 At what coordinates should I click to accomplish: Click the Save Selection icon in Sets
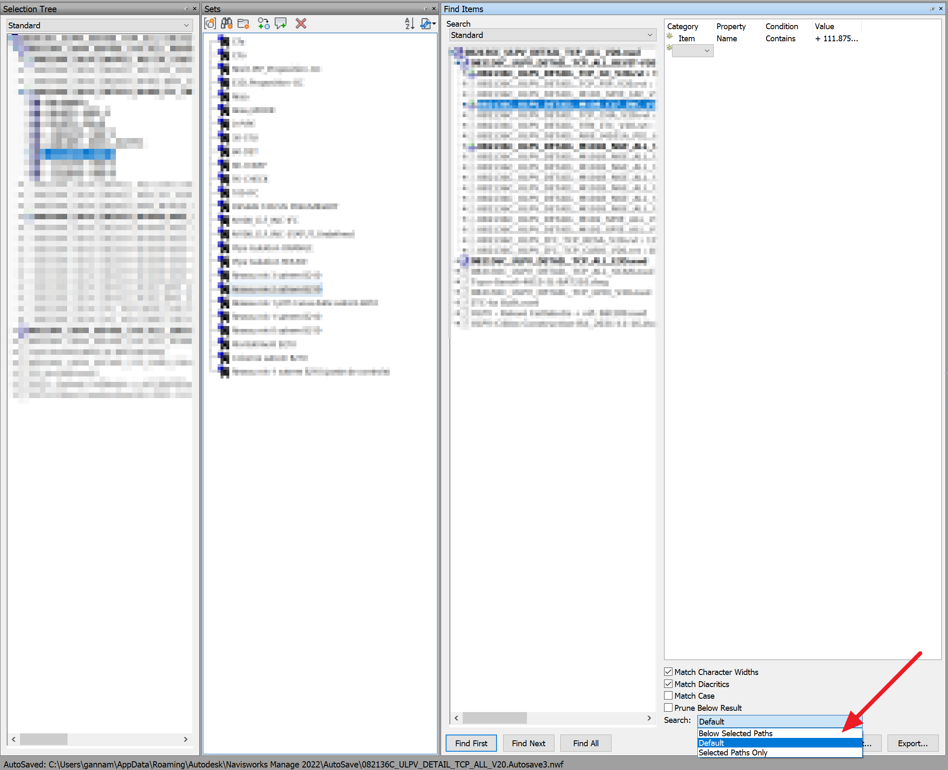click(x=210, y=23)
